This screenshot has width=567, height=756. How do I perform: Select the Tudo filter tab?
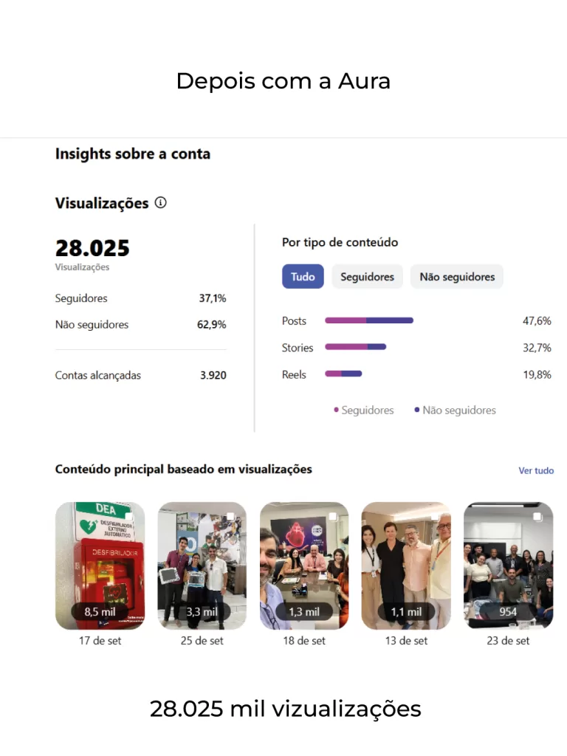(x=303, y=277)
